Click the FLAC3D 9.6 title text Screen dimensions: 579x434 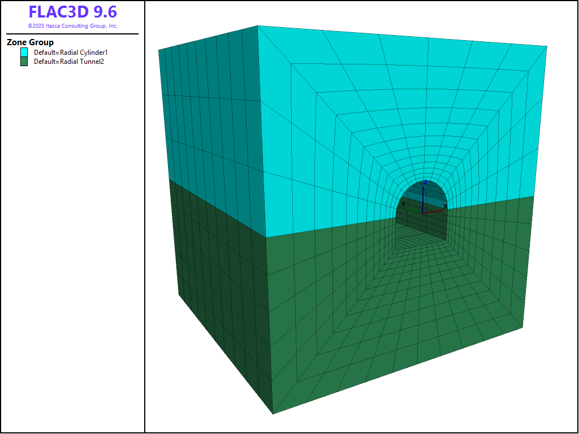click(x=73, y=12)
